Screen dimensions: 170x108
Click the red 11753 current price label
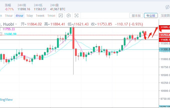165,35
